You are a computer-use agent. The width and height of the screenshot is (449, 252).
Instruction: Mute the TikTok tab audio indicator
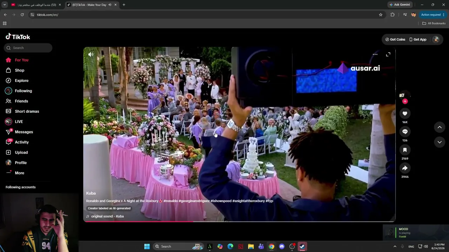(110, 5)
